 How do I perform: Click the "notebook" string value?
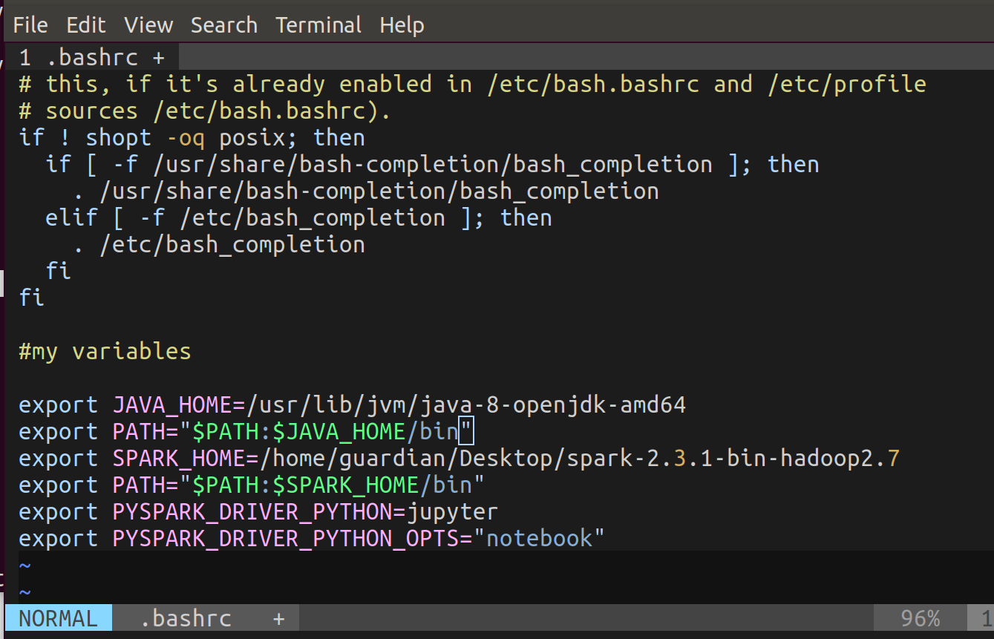(x=540, y=539)
